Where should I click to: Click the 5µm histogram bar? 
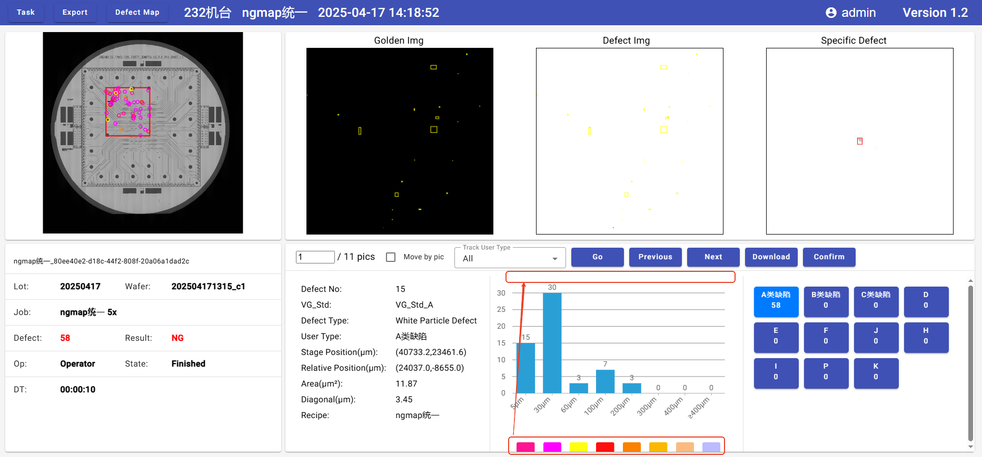[x=525, y=368]
